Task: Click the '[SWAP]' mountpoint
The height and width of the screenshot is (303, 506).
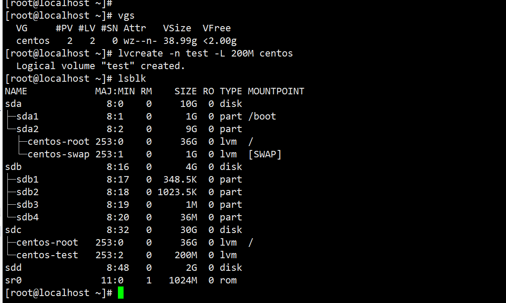Action: tap(265, 154)
